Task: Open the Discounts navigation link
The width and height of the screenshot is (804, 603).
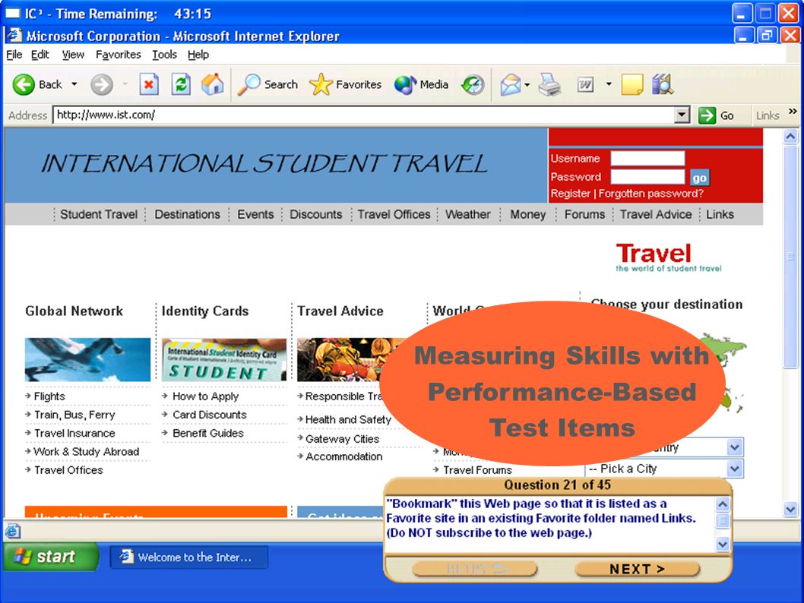Action: (x=316, y=214)
